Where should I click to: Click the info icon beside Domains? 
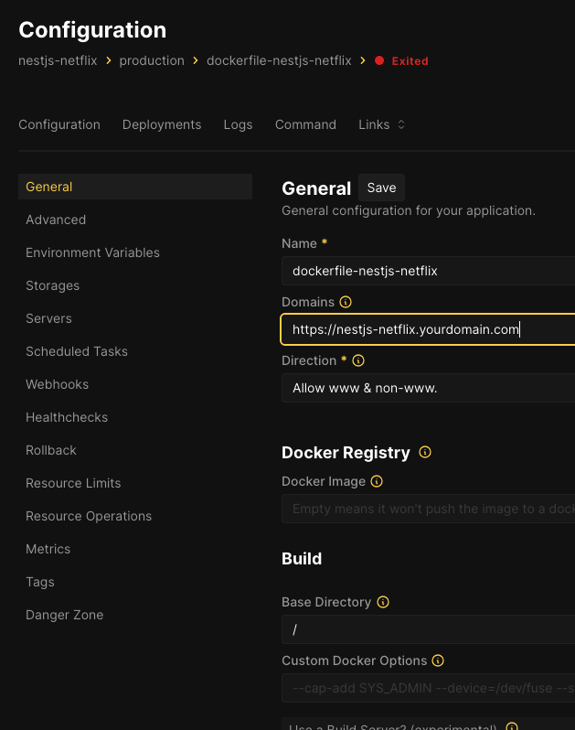point(346,302)
